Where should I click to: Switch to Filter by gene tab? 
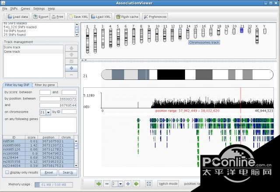pos(45,85)
